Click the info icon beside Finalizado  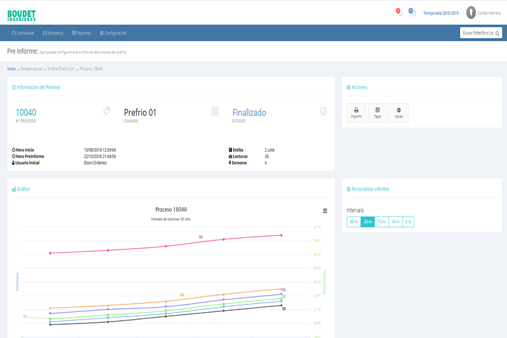click(x=323, y=111)
